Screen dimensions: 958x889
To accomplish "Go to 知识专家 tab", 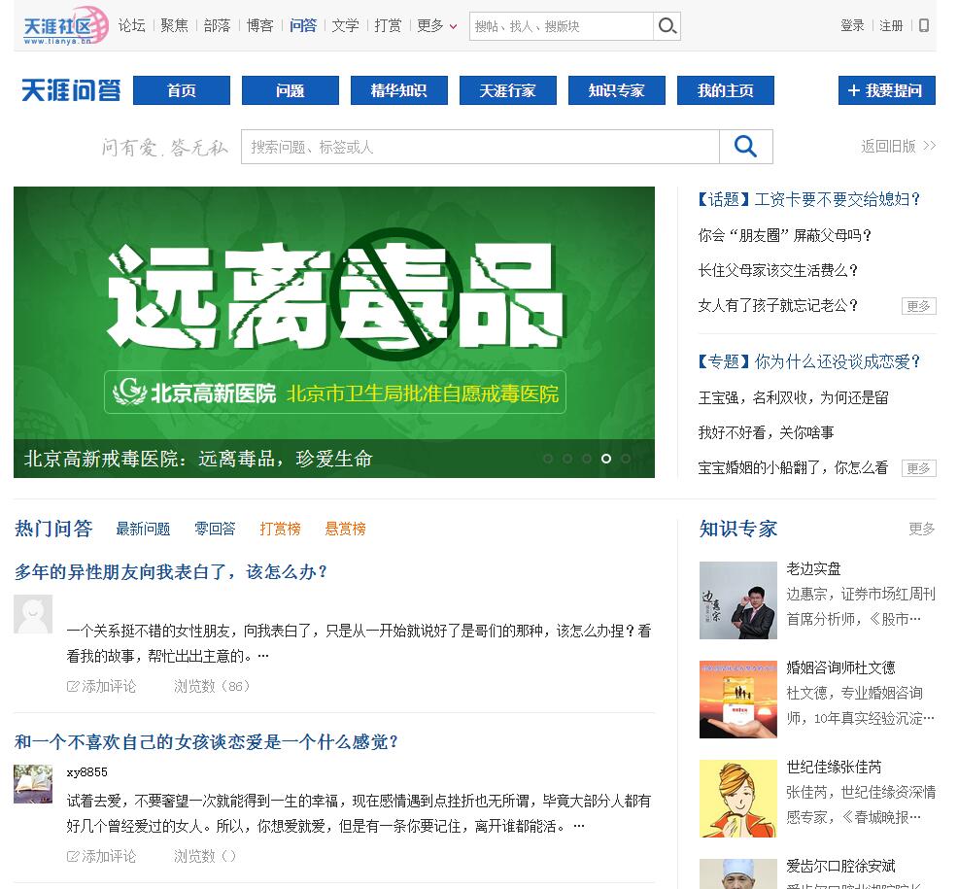I will tap(616, 90).
